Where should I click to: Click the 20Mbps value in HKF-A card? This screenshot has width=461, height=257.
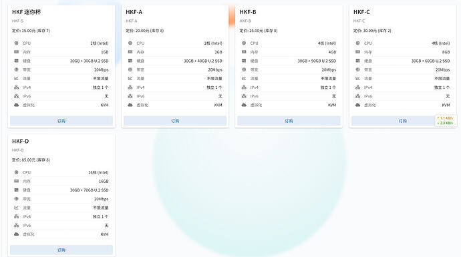pos(215,69)
